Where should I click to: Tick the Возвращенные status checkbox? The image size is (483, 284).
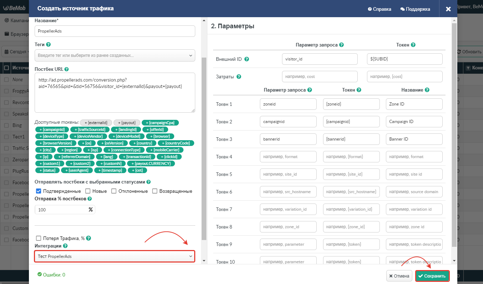[155, 191]
